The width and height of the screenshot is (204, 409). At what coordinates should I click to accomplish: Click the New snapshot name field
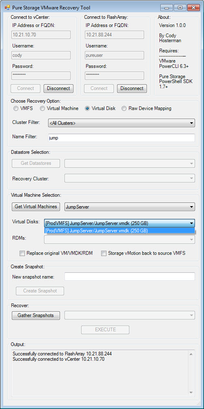point(130,276)
